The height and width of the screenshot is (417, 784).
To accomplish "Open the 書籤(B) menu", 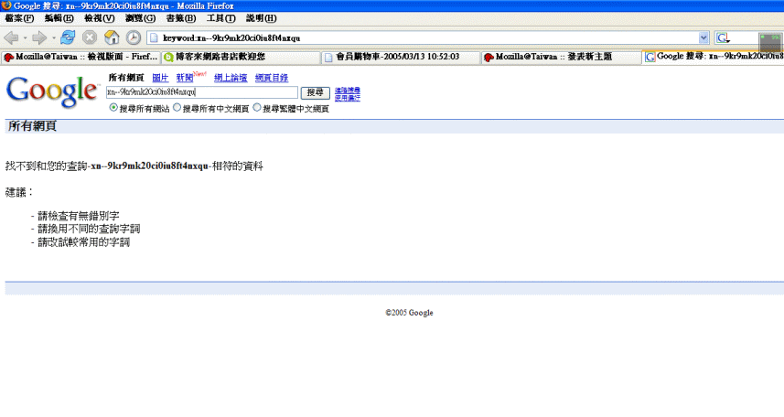I will (181, 18).
